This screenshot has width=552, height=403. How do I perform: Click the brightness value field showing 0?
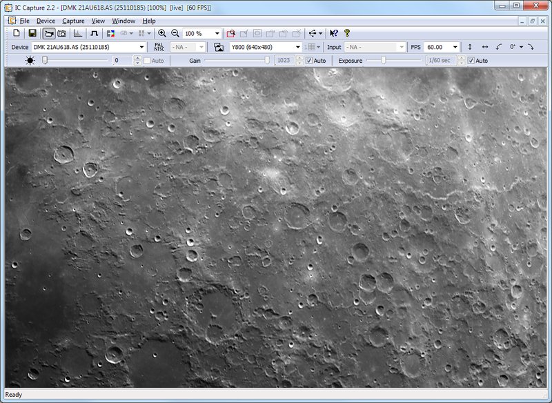[x=123, y=61]
